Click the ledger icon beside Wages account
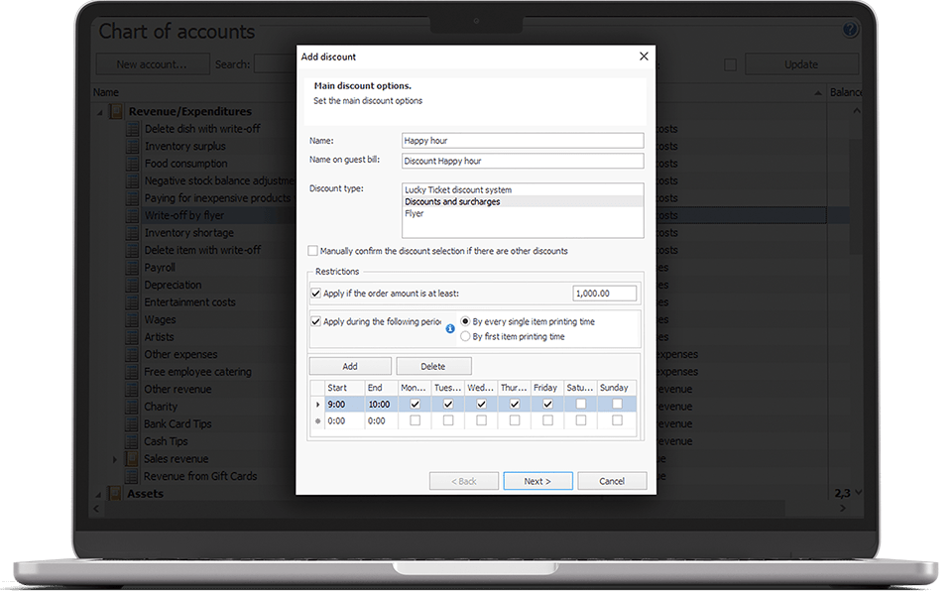952x595 pixels. (x=132, y=319)
